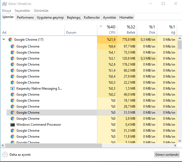The width and height of the screenshot is (182, 162).
Task: Click the 770,8 MB memory cell
Action: pos(127,40)
